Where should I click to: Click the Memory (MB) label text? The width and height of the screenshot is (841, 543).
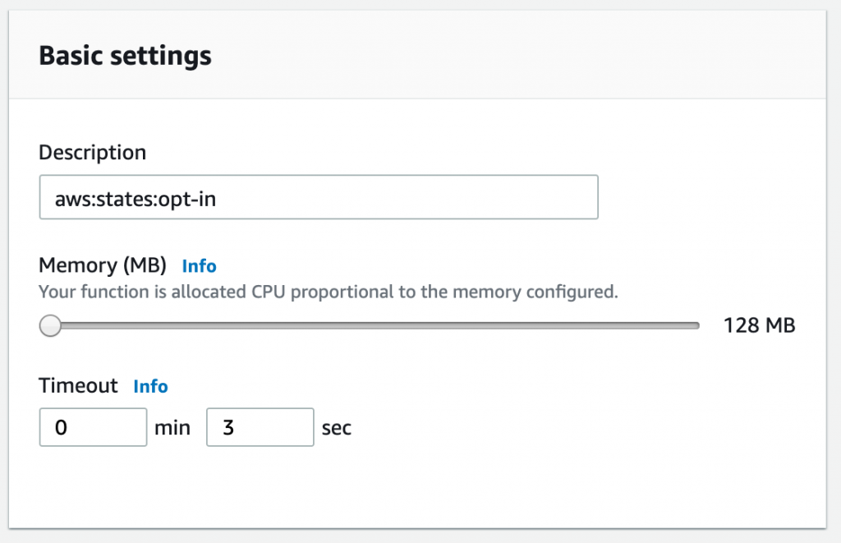(103, 265)
